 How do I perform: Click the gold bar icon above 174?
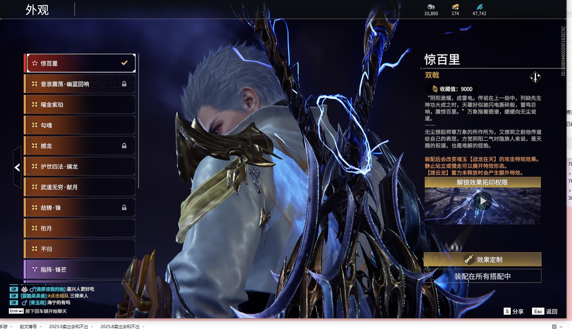pos(455,7)
